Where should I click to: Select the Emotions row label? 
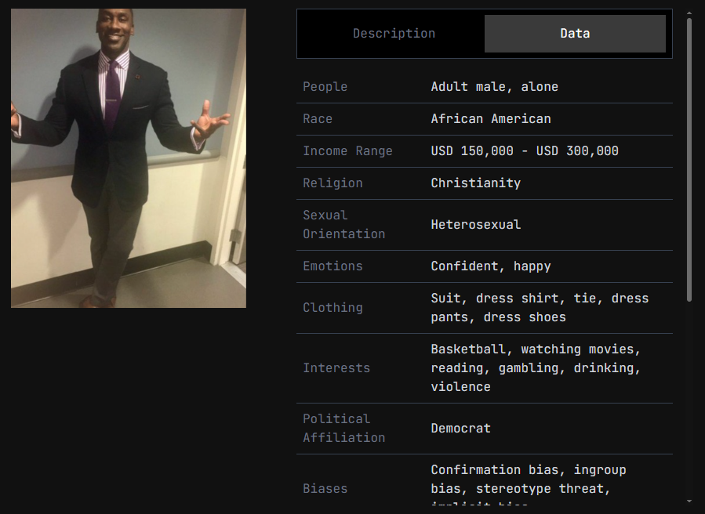point(333,266)
